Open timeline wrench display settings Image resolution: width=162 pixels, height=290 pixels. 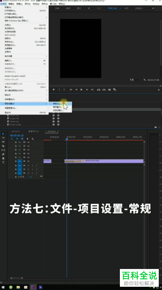tap(33, 139)
